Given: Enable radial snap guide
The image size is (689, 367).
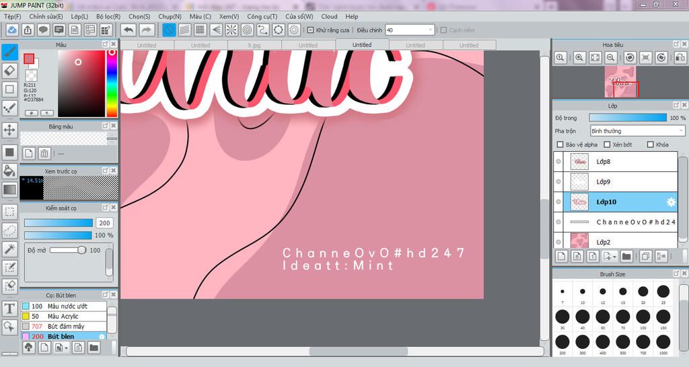Looking at the screenshot, I should (231, 30).
